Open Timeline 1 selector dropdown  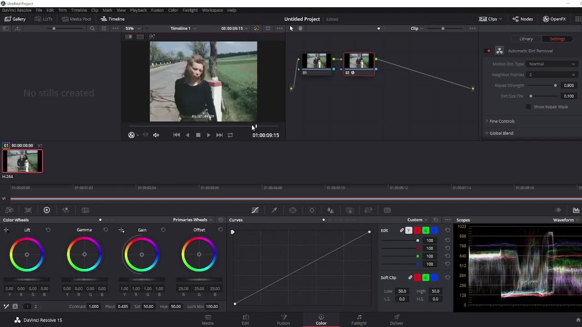point(183,28)
